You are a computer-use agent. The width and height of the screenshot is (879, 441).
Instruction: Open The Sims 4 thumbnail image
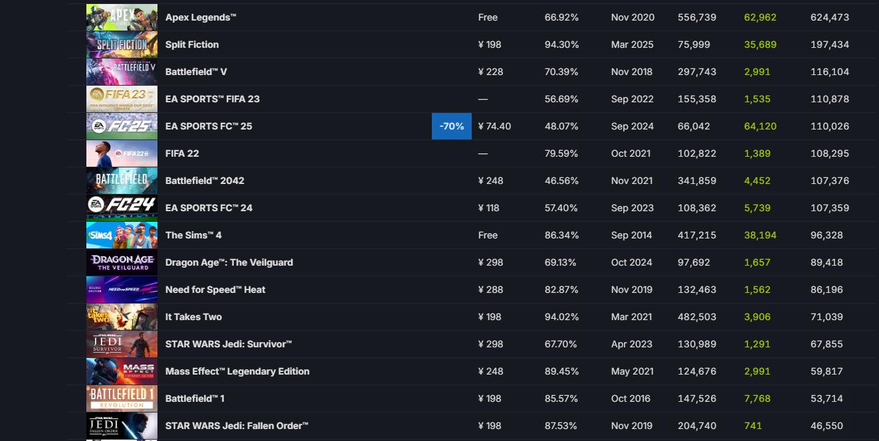(122, 235)
